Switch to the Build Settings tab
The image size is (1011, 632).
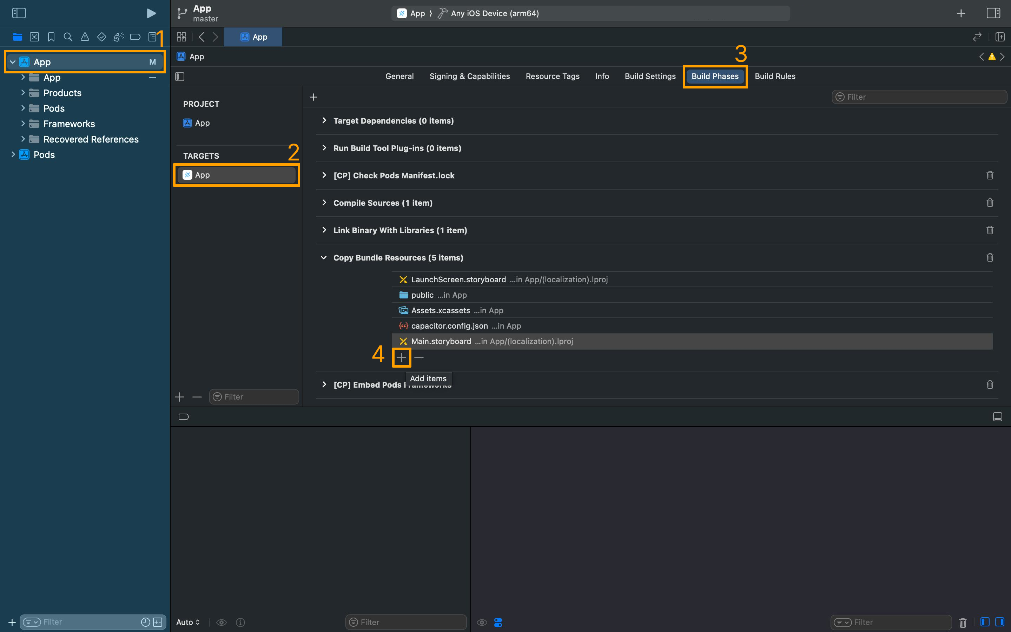[x=650, y=77]
